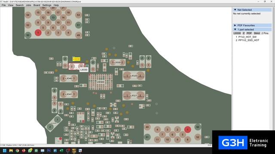
Task: Select pin 2 net PP1V2_SSD_HOT
Action: pyautogui.click(x=249, y=40)
